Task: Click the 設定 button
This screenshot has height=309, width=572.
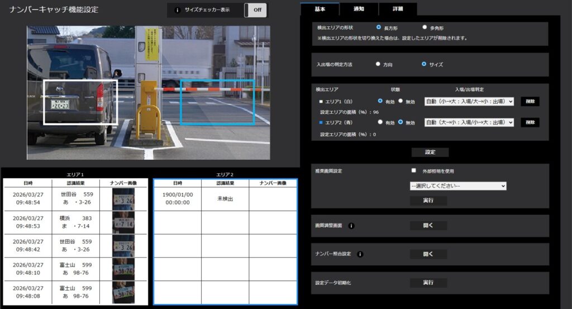Action: tap(430, 152)
